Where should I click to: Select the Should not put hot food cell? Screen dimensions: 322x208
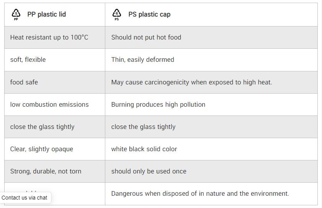[x=211, y=38]
